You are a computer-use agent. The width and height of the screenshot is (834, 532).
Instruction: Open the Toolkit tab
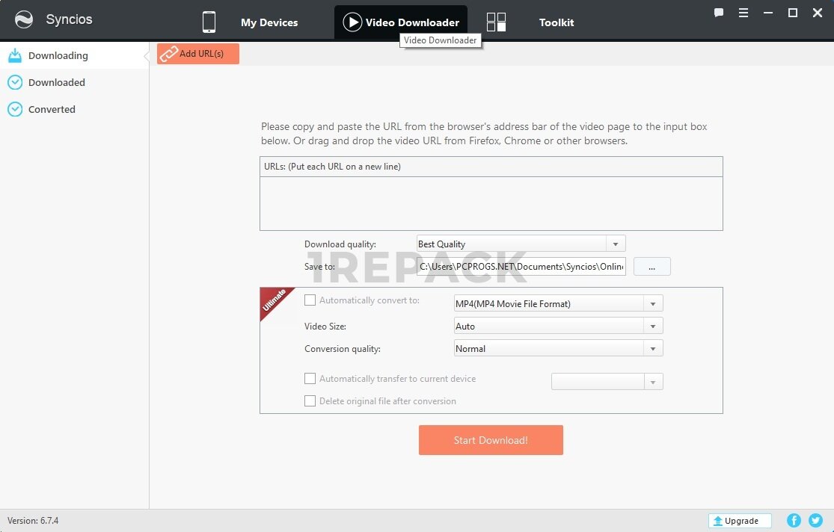pyautogui.click(x=556, y=22)
